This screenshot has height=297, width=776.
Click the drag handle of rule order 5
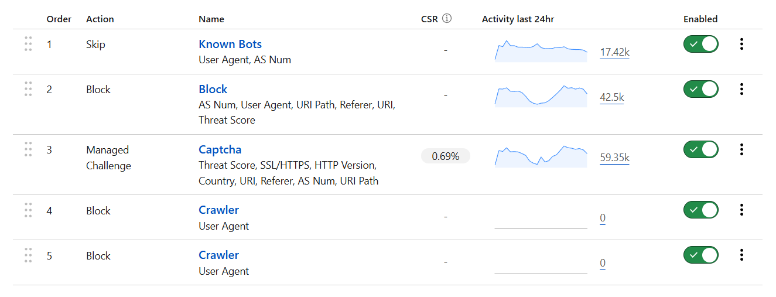coord(28,255)
